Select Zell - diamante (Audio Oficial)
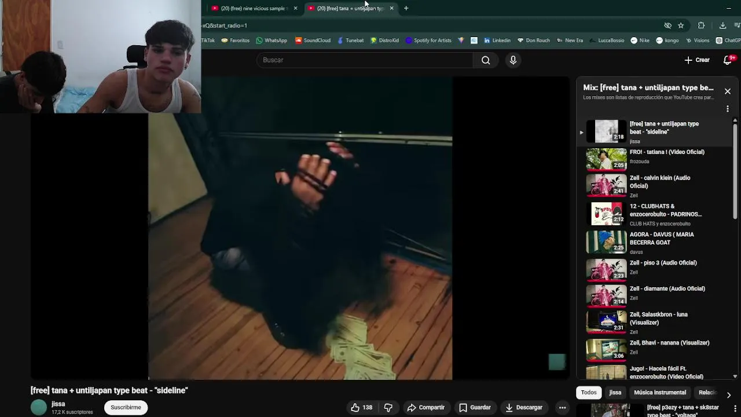This screenshot has width=741, height=417. [656, 295]
